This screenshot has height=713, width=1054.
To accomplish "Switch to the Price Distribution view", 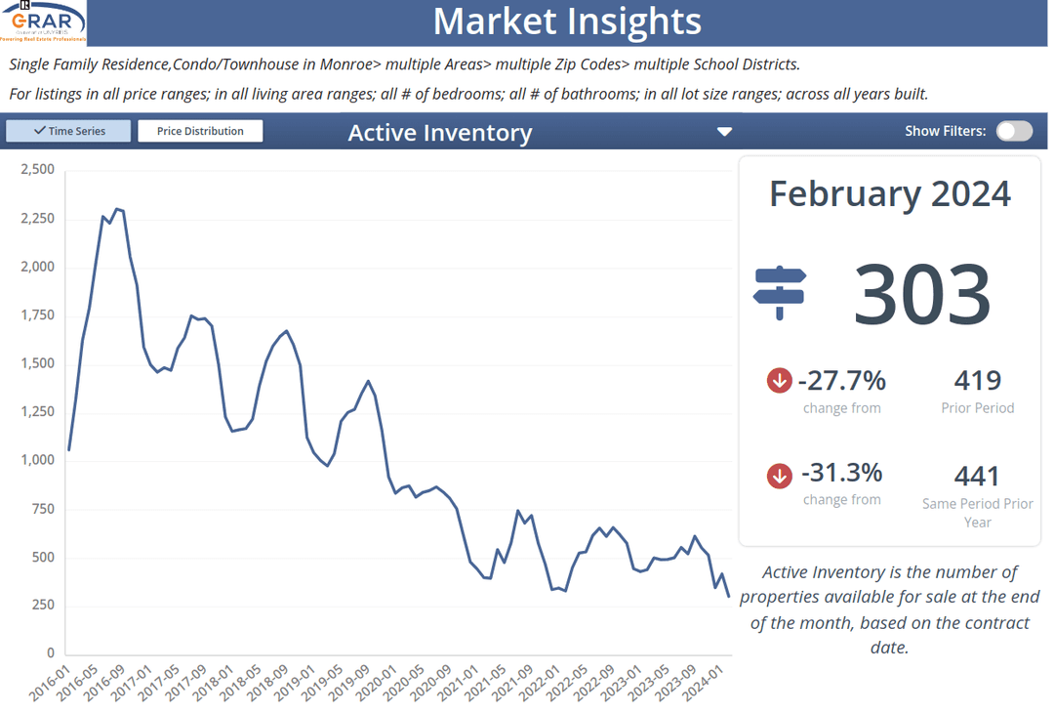I will coord(200,131).
